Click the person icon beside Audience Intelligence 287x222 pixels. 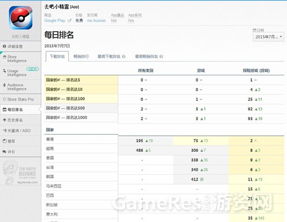point(5,85)
